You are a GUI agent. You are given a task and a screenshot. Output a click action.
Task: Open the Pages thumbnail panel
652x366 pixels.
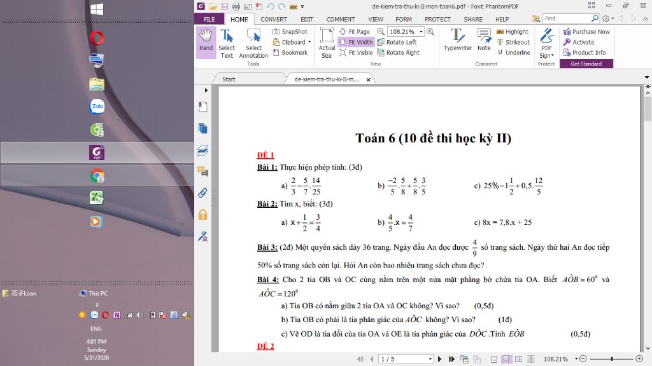pos(203,128)
